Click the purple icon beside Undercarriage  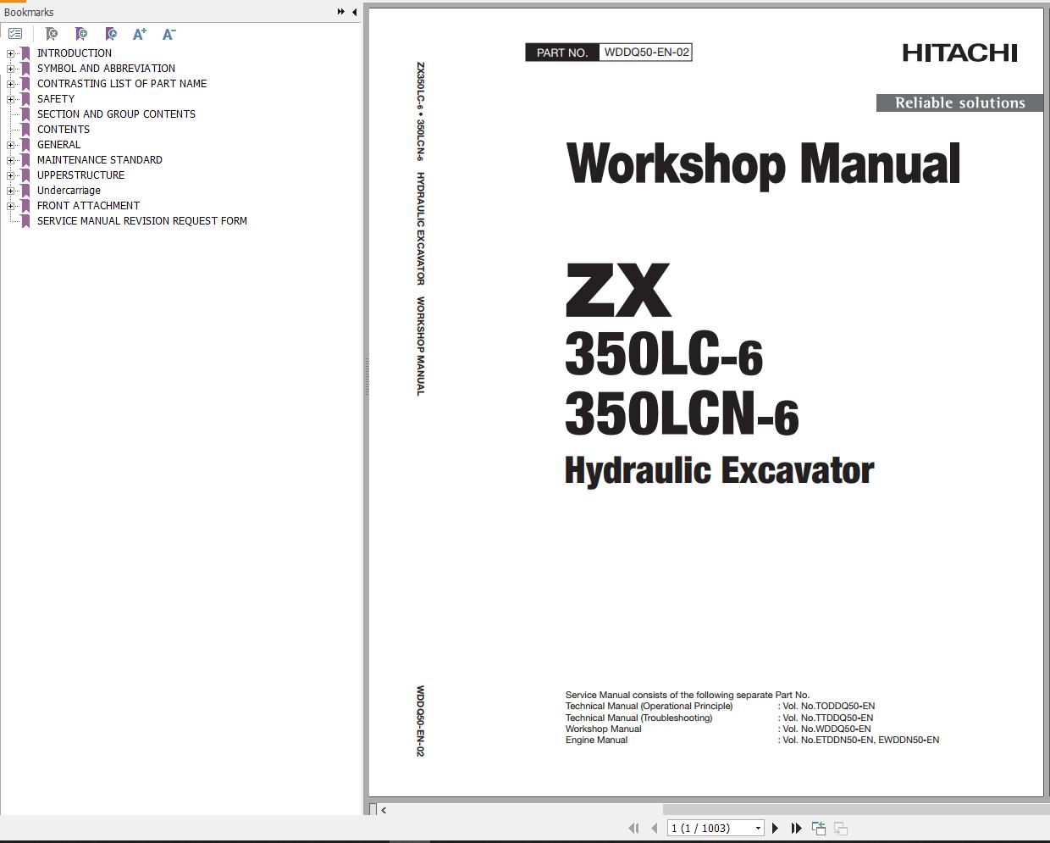25,191
